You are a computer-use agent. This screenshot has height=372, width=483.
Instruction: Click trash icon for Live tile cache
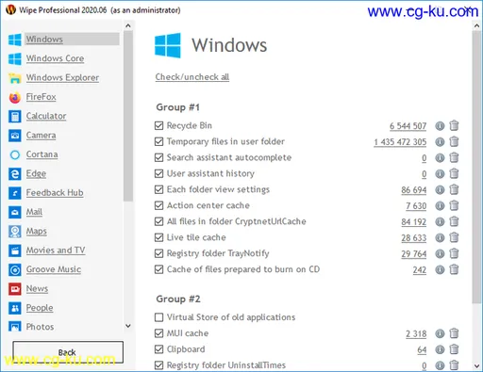pos(454,237)
